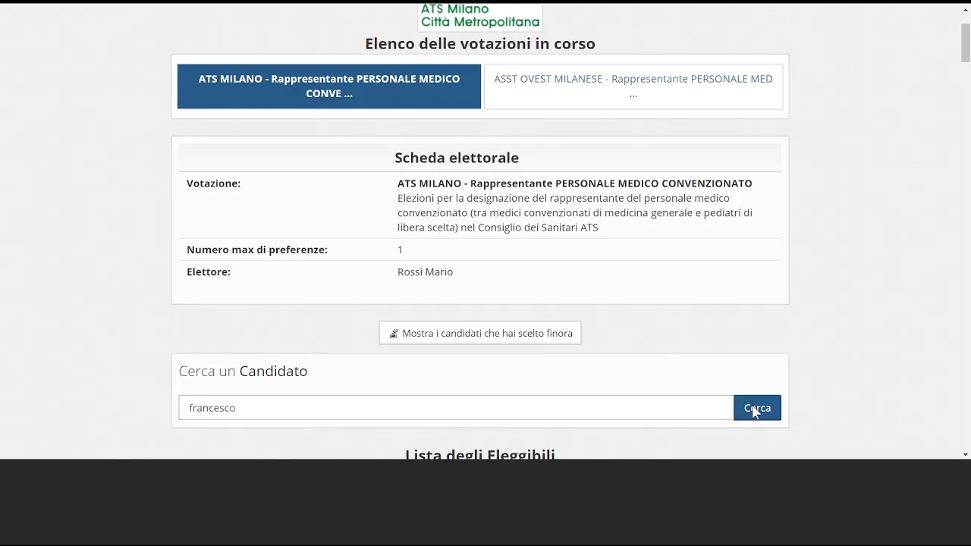Click the Votazione label
Viewport: 971px width, 546px height.
pos(213,184)
